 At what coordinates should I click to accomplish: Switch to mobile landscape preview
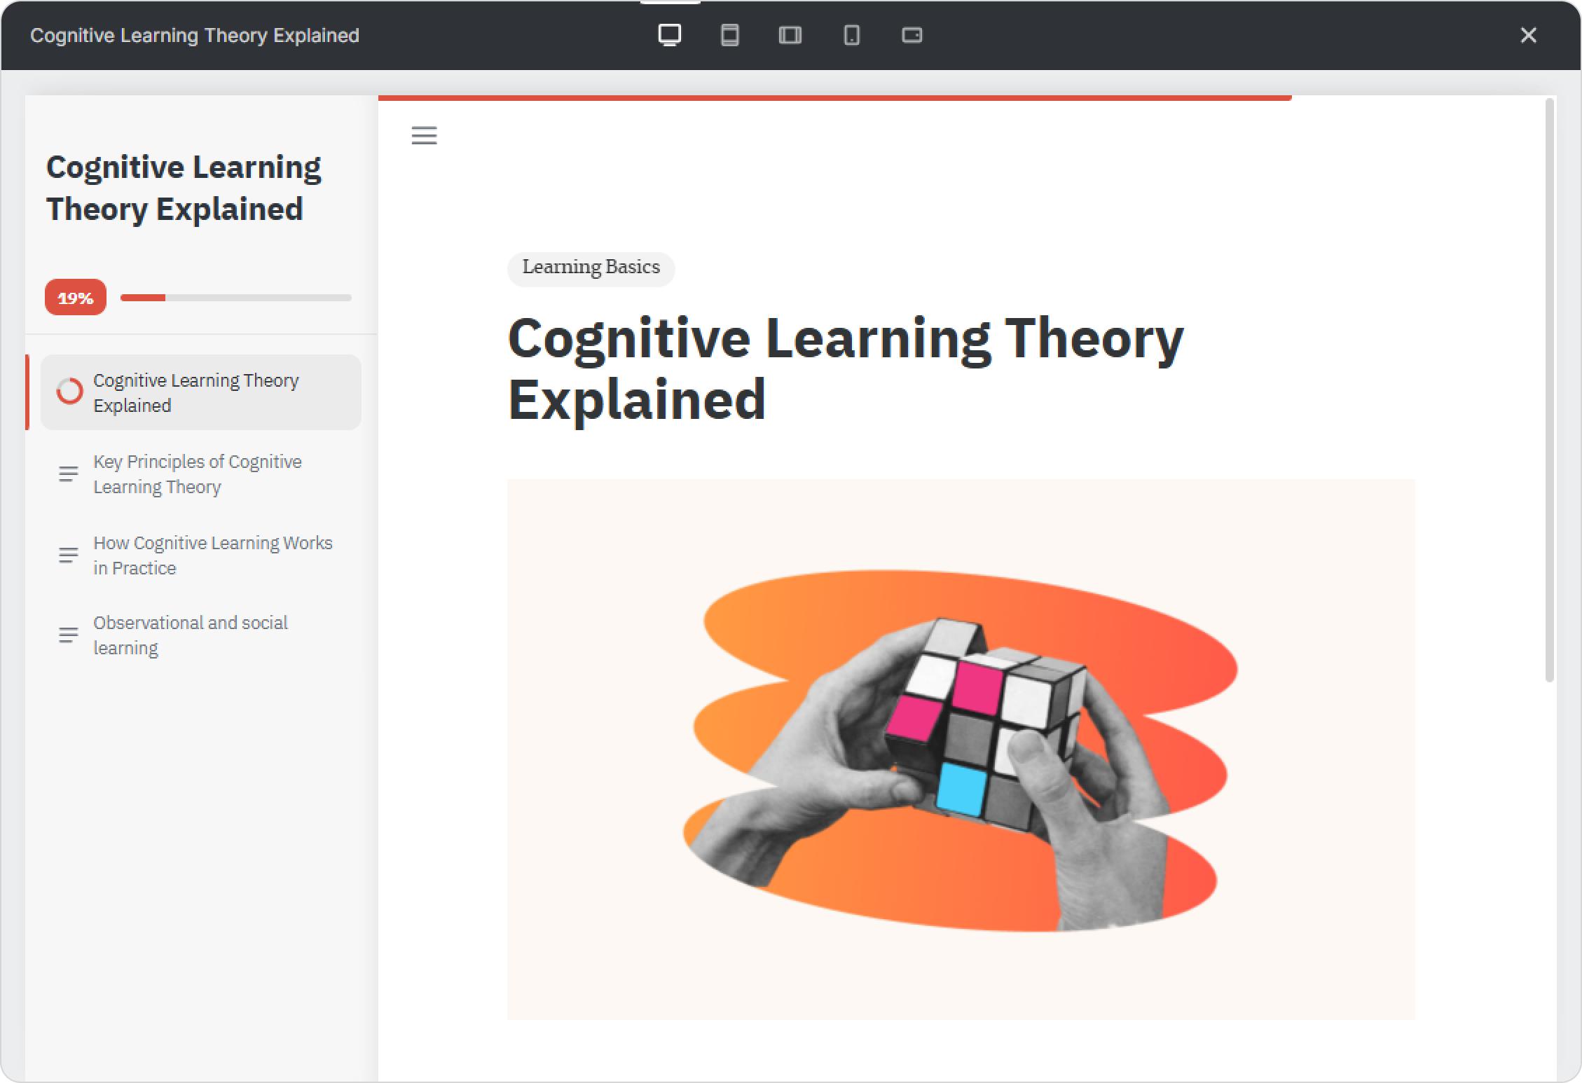912,34
